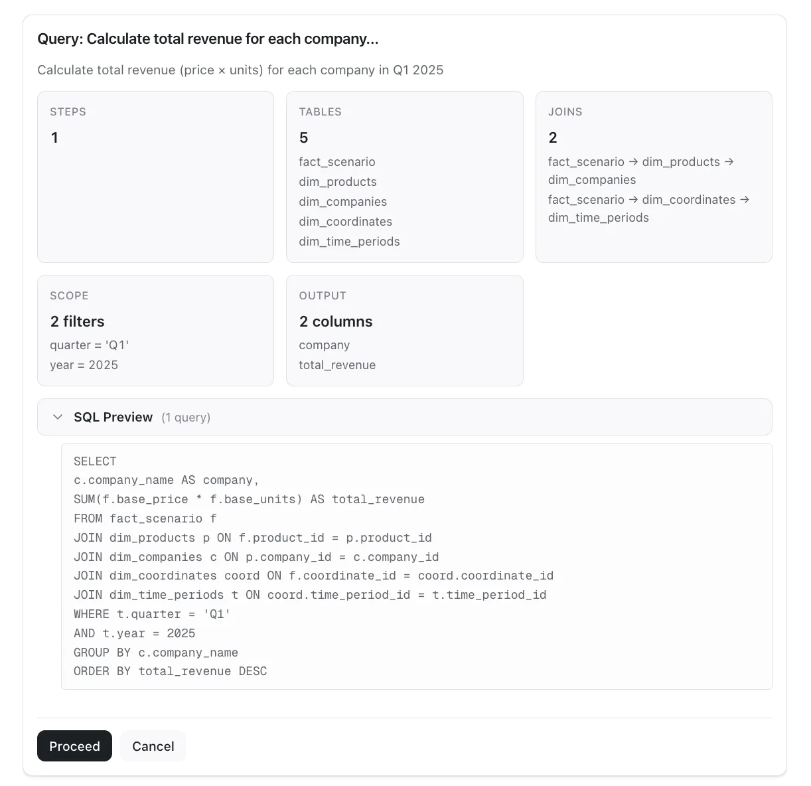Select the total_revenue output column
The width and height of the screenshot is (811, 786).
(337, 365)
